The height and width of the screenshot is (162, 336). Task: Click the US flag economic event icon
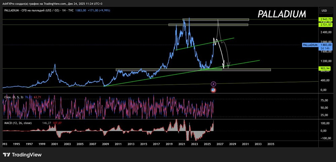[213, 90]
